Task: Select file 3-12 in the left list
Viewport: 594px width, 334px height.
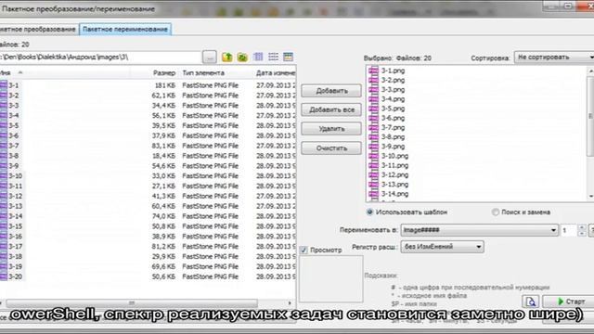Action: pyautogui.click(x=15, y=196)
